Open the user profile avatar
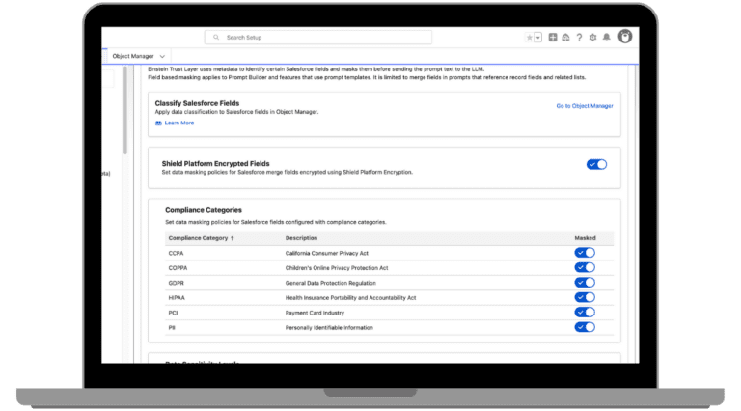This screenshot has height=411, width=741. click(625, 37)
